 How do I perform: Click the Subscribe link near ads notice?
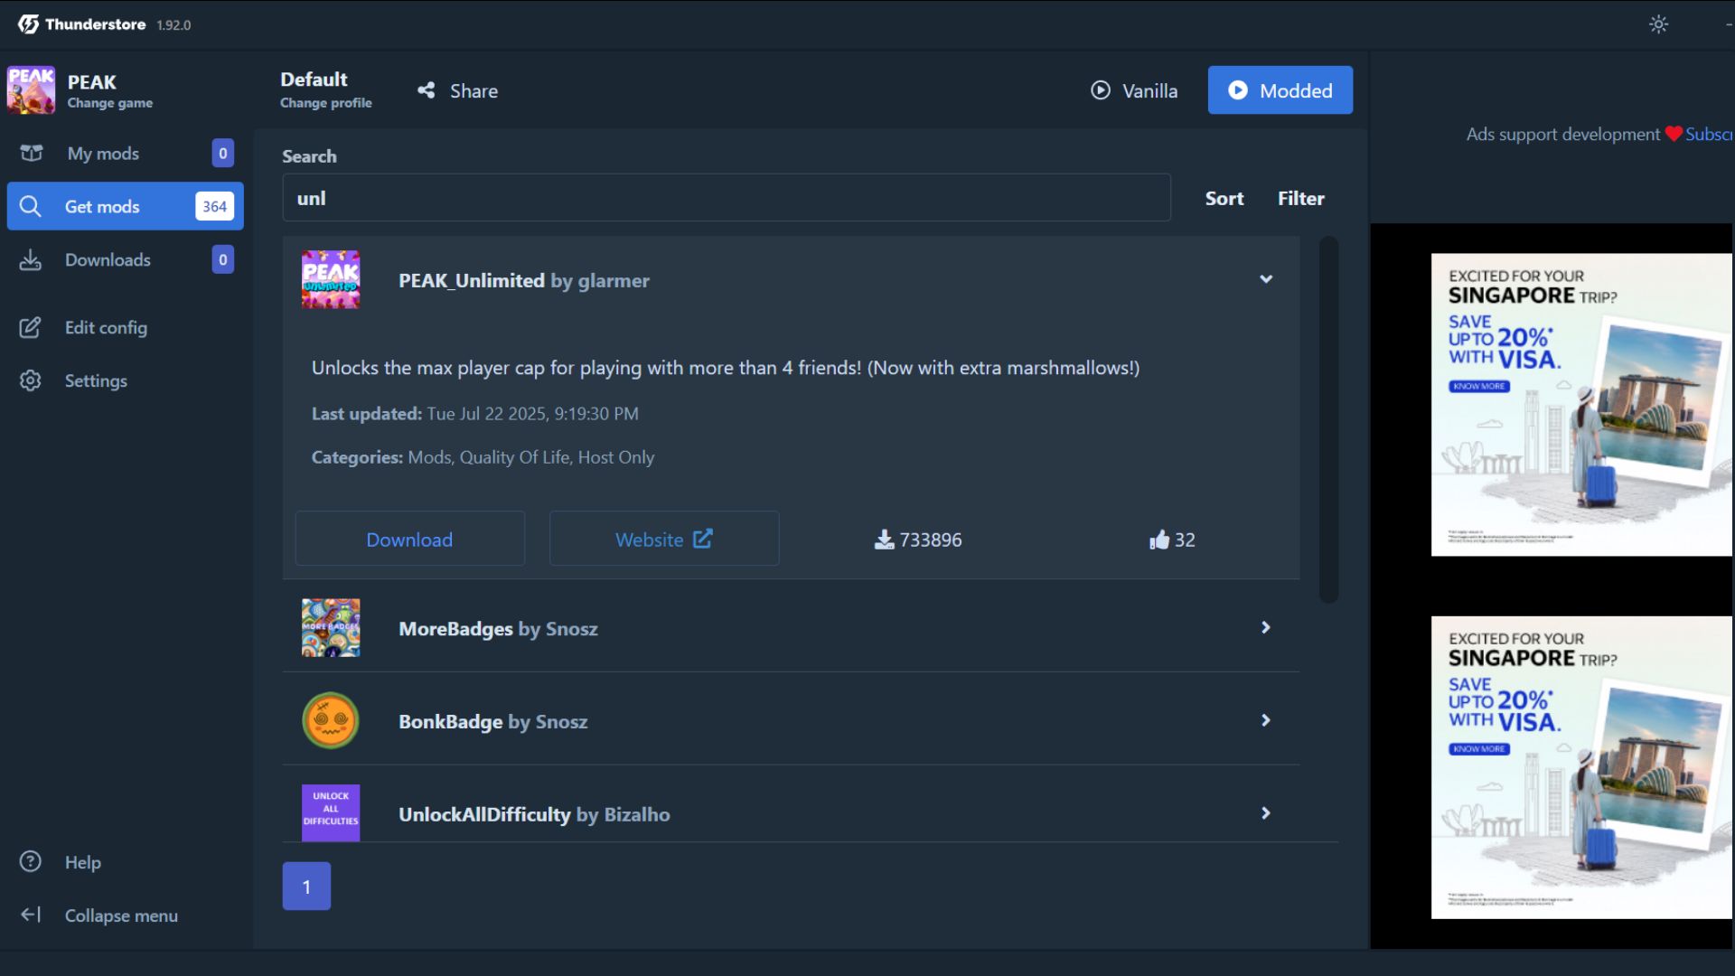point(1709,134)
